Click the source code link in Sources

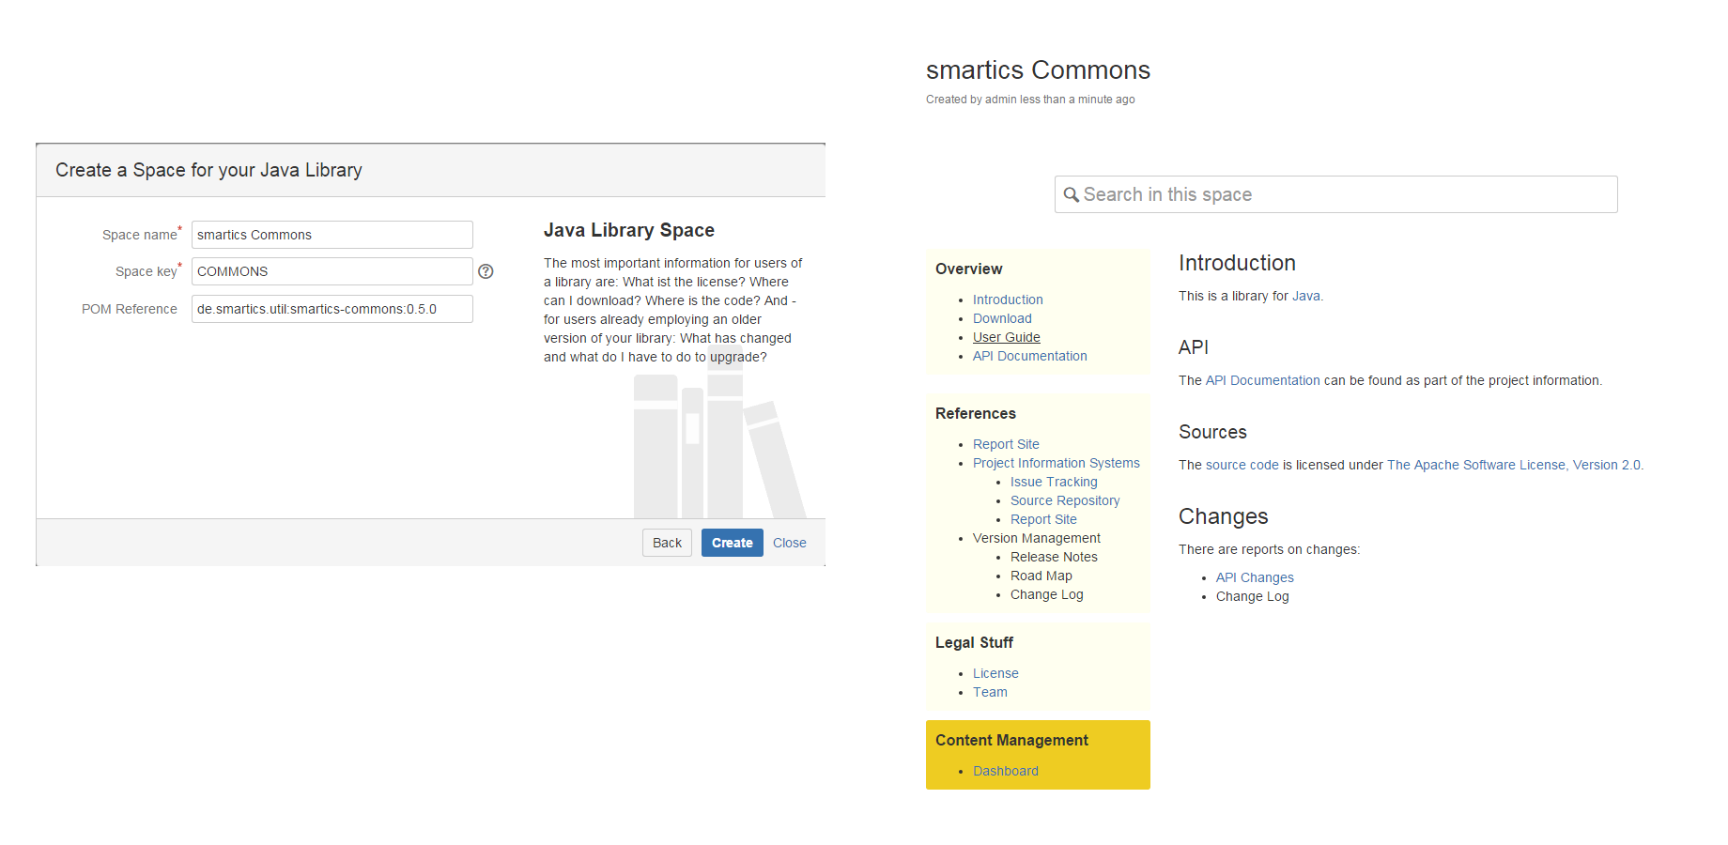click(x=1242, y=465)
